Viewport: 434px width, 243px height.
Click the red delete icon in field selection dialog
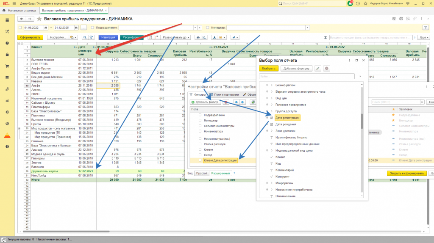tap(327, 68)
